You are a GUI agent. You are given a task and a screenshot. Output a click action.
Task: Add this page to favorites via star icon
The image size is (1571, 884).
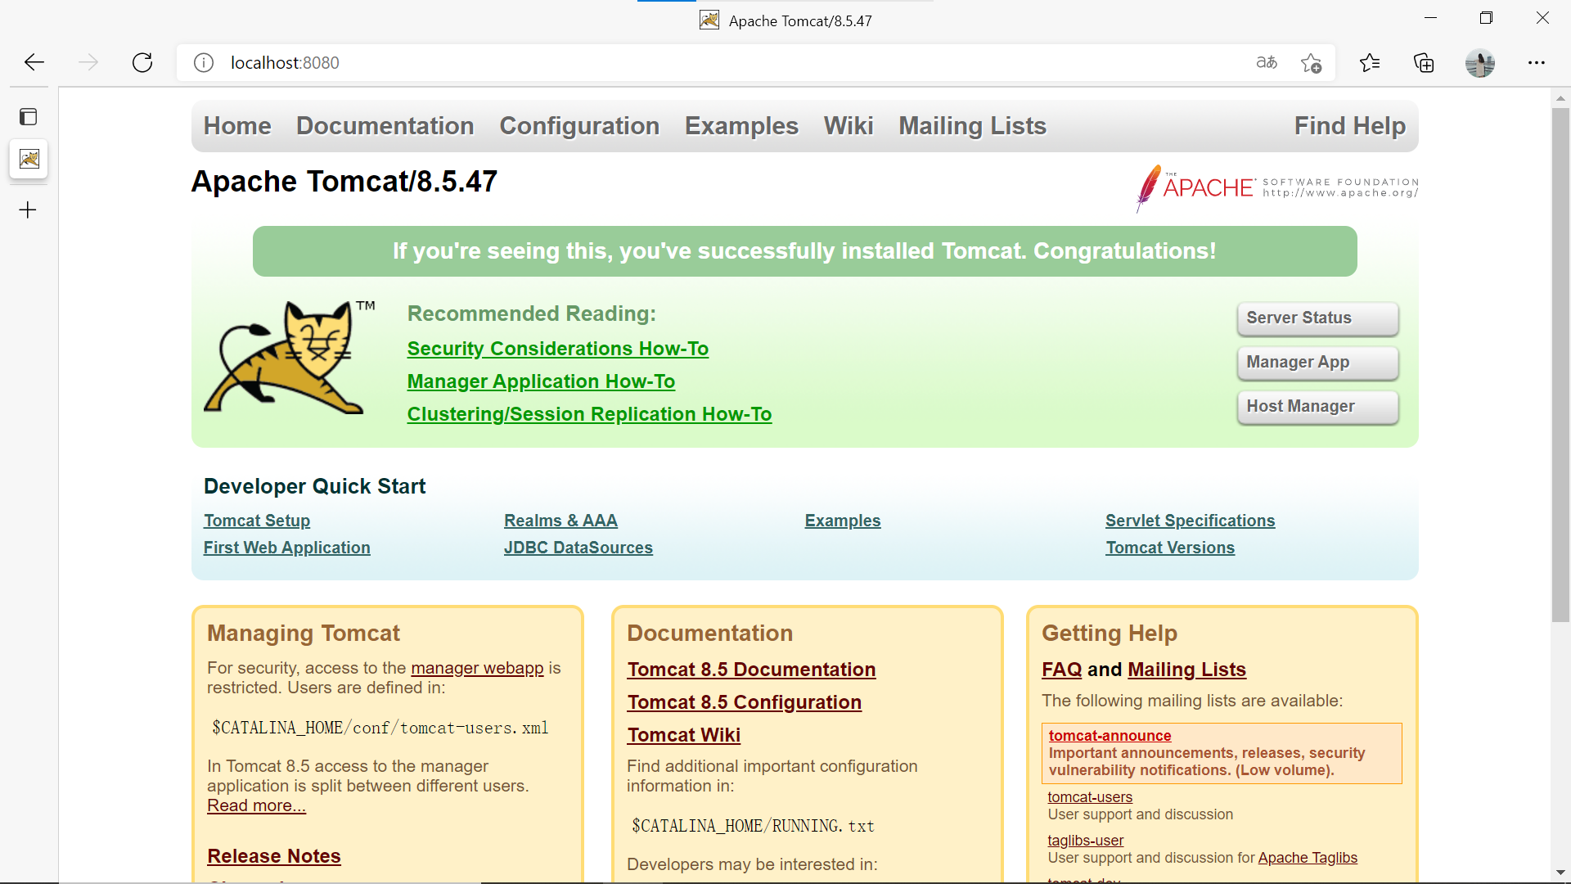pos(1312,62)
